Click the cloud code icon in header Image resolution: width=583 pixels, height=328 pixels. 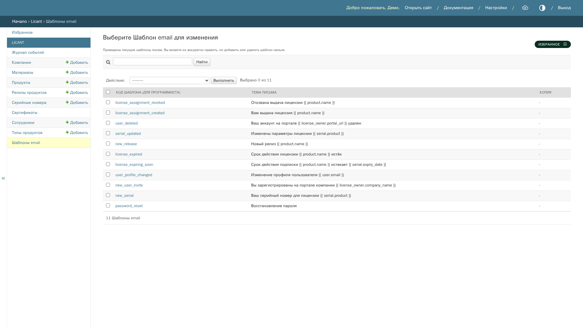click(525, 8)
